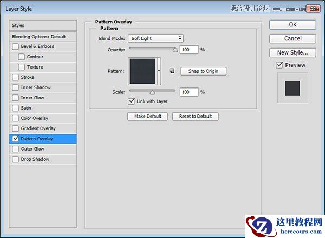
Task: Select the Bevel & Emboss label
Action: (37, 46)
